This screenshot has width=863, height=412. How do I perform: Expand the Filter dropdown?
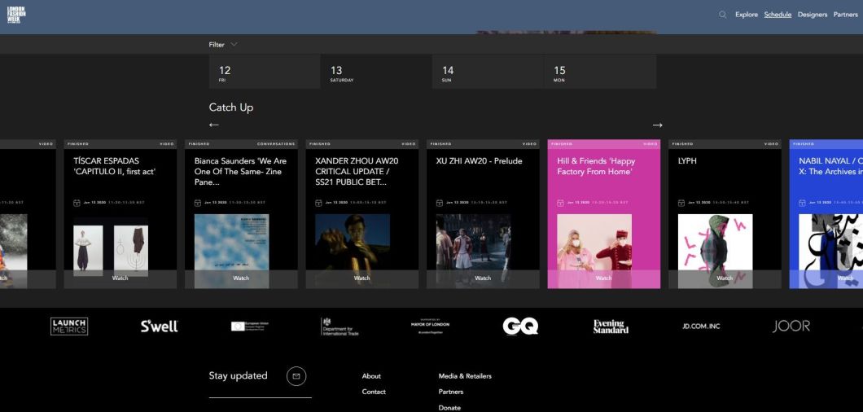pos(223,45)
